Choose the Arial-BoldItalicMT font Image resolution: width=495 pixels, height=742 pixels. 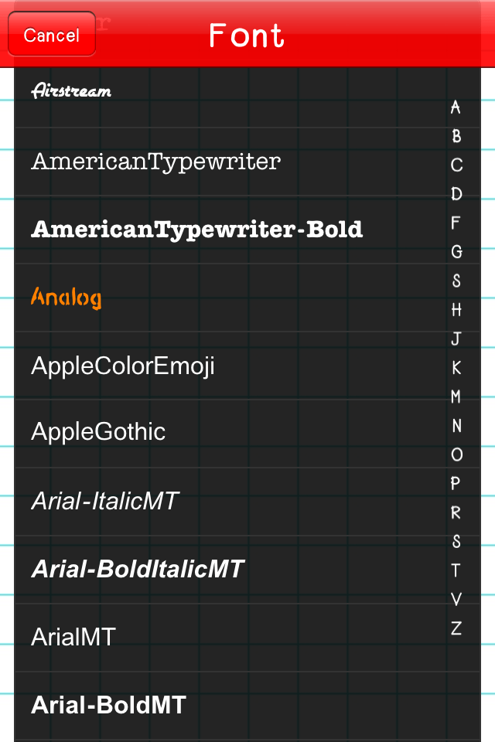click(x=138, y=569)
